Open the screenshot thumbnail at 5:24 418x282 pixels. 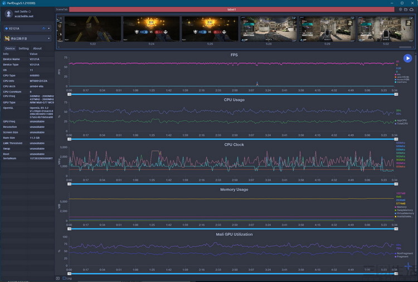click(152, 29)
